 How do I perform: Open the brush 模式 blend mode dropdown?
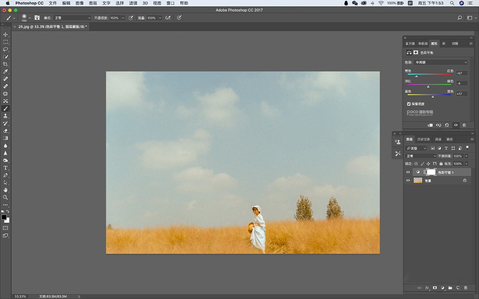pos(72,18)
